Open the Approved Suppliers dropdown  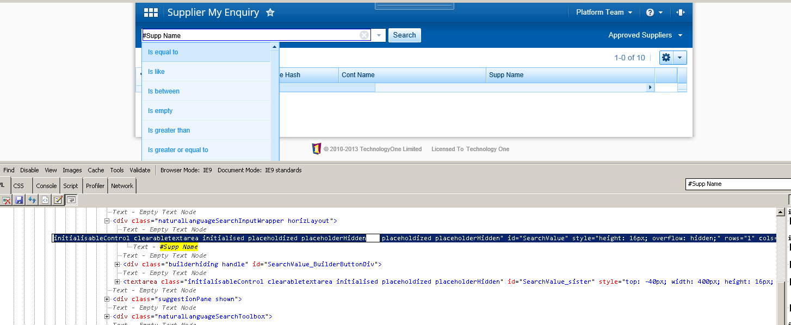click(645, 35)
